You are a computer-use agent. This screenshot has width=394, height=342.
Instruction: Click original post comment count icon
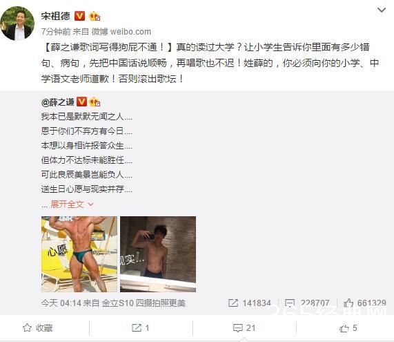point(290,303)
